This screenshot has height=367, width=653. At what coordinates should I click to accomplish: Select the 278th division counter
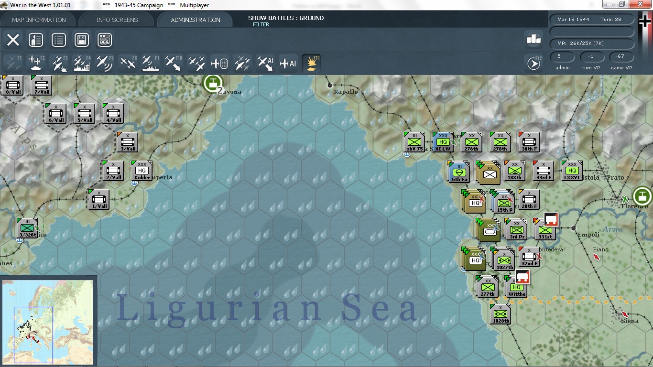501,142
